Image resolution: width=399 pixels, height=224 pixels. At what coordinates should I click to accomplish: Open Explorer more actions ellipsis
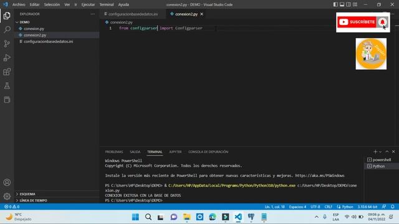93,14
